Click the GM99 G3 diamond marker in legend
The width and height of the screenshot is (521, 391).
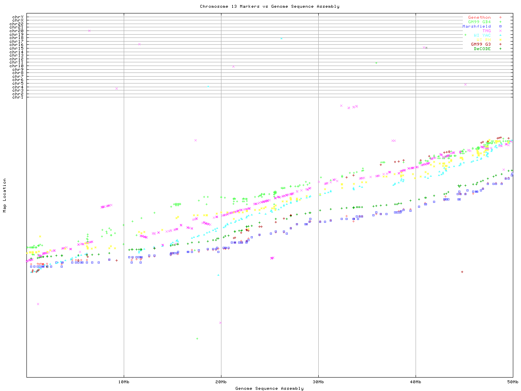(x=500, y=44)
